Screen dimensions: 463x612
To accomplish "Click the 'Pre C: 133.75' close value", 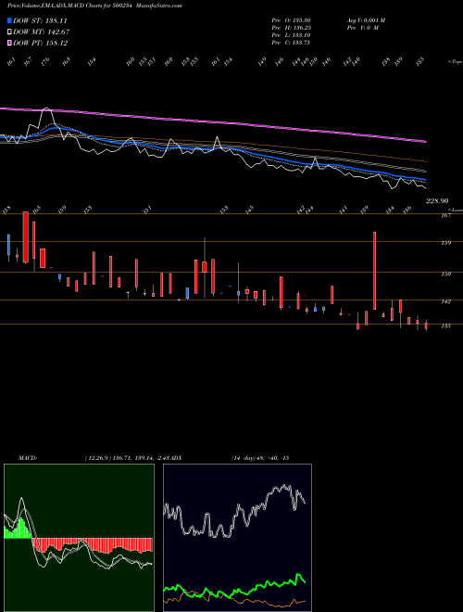I will 291,43.
